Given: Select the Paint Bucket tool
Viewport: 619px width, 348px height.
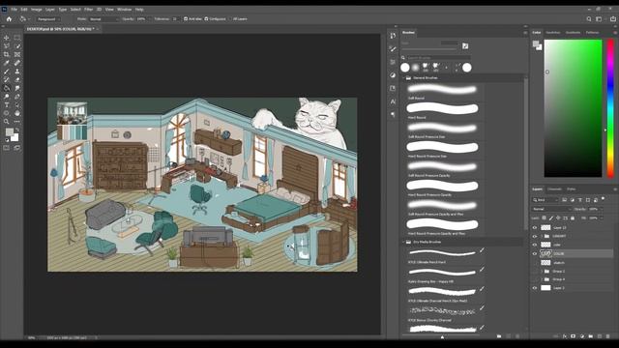Looking at the screenshot, I should (x=7, y=88).
